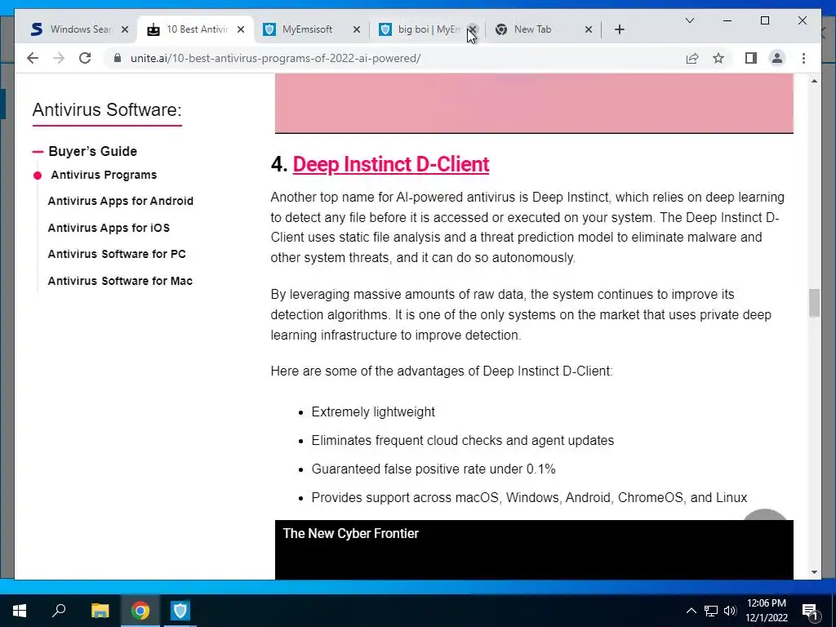Click 'Antivirus Software:' sidebar heading

[107, 110]
